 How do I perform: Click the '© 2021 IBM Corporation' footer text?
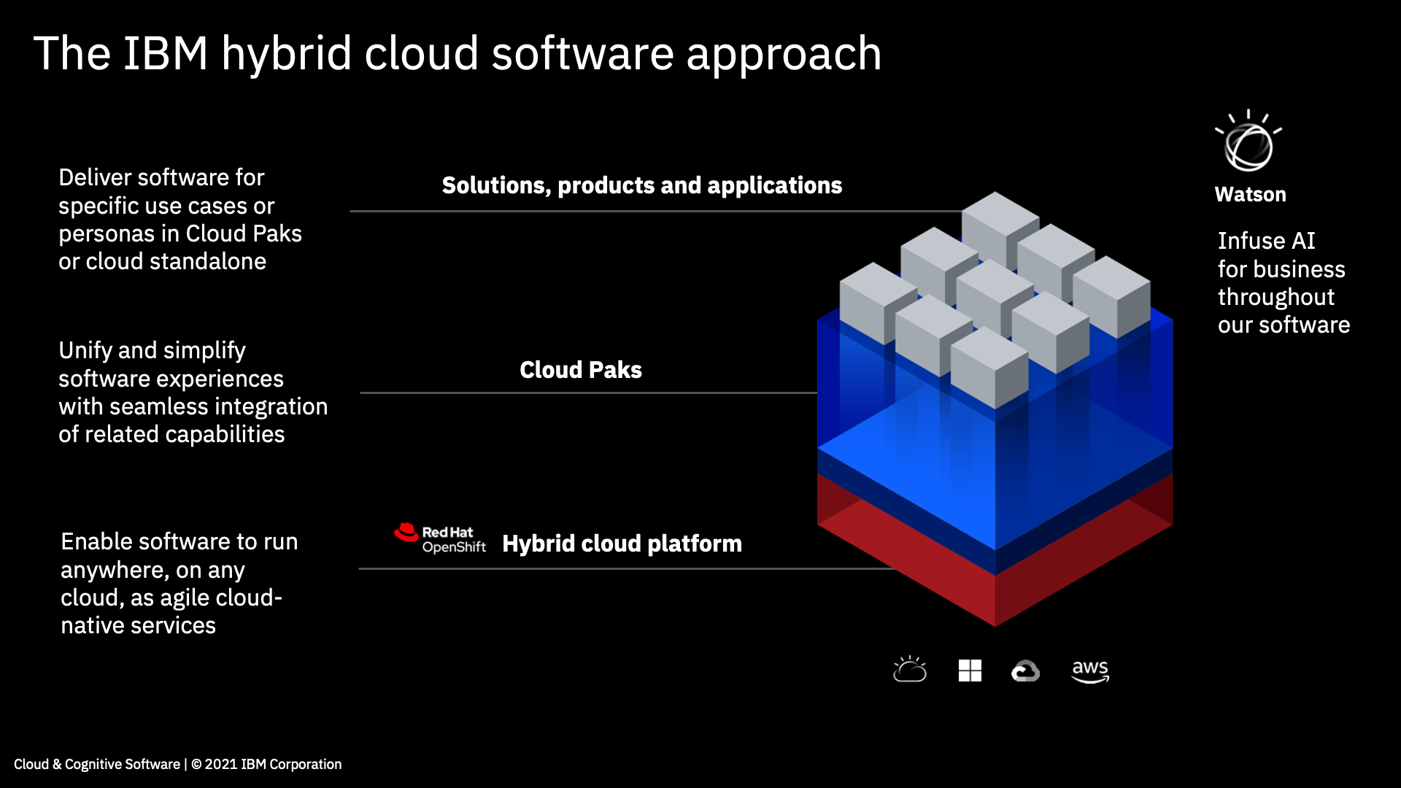click(266, 764)
